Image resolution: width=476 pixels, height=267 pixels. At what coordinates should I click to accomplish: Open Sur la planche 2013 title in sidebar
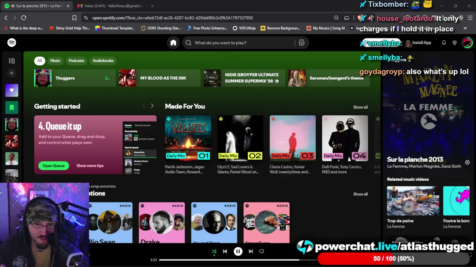pyautogui.click(x=415, y=159)
